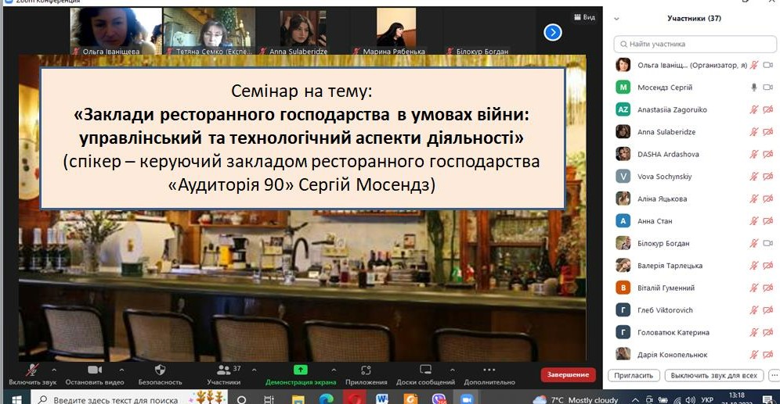The height and width of the screenshot is (404, 780).
Task: Click the Найти участника search field
Action: click(689, 45)
